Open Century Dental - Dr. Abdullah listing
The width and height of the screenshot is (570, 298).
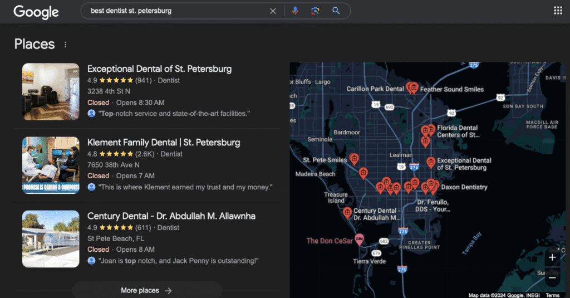tap(171, 216)
